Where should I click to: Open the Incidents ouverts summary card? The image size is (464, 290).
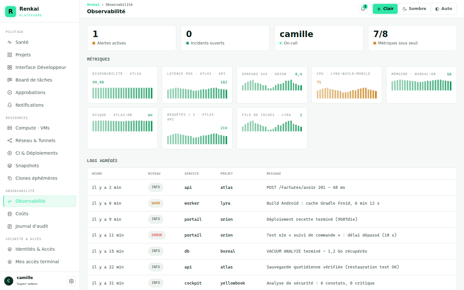225,38
